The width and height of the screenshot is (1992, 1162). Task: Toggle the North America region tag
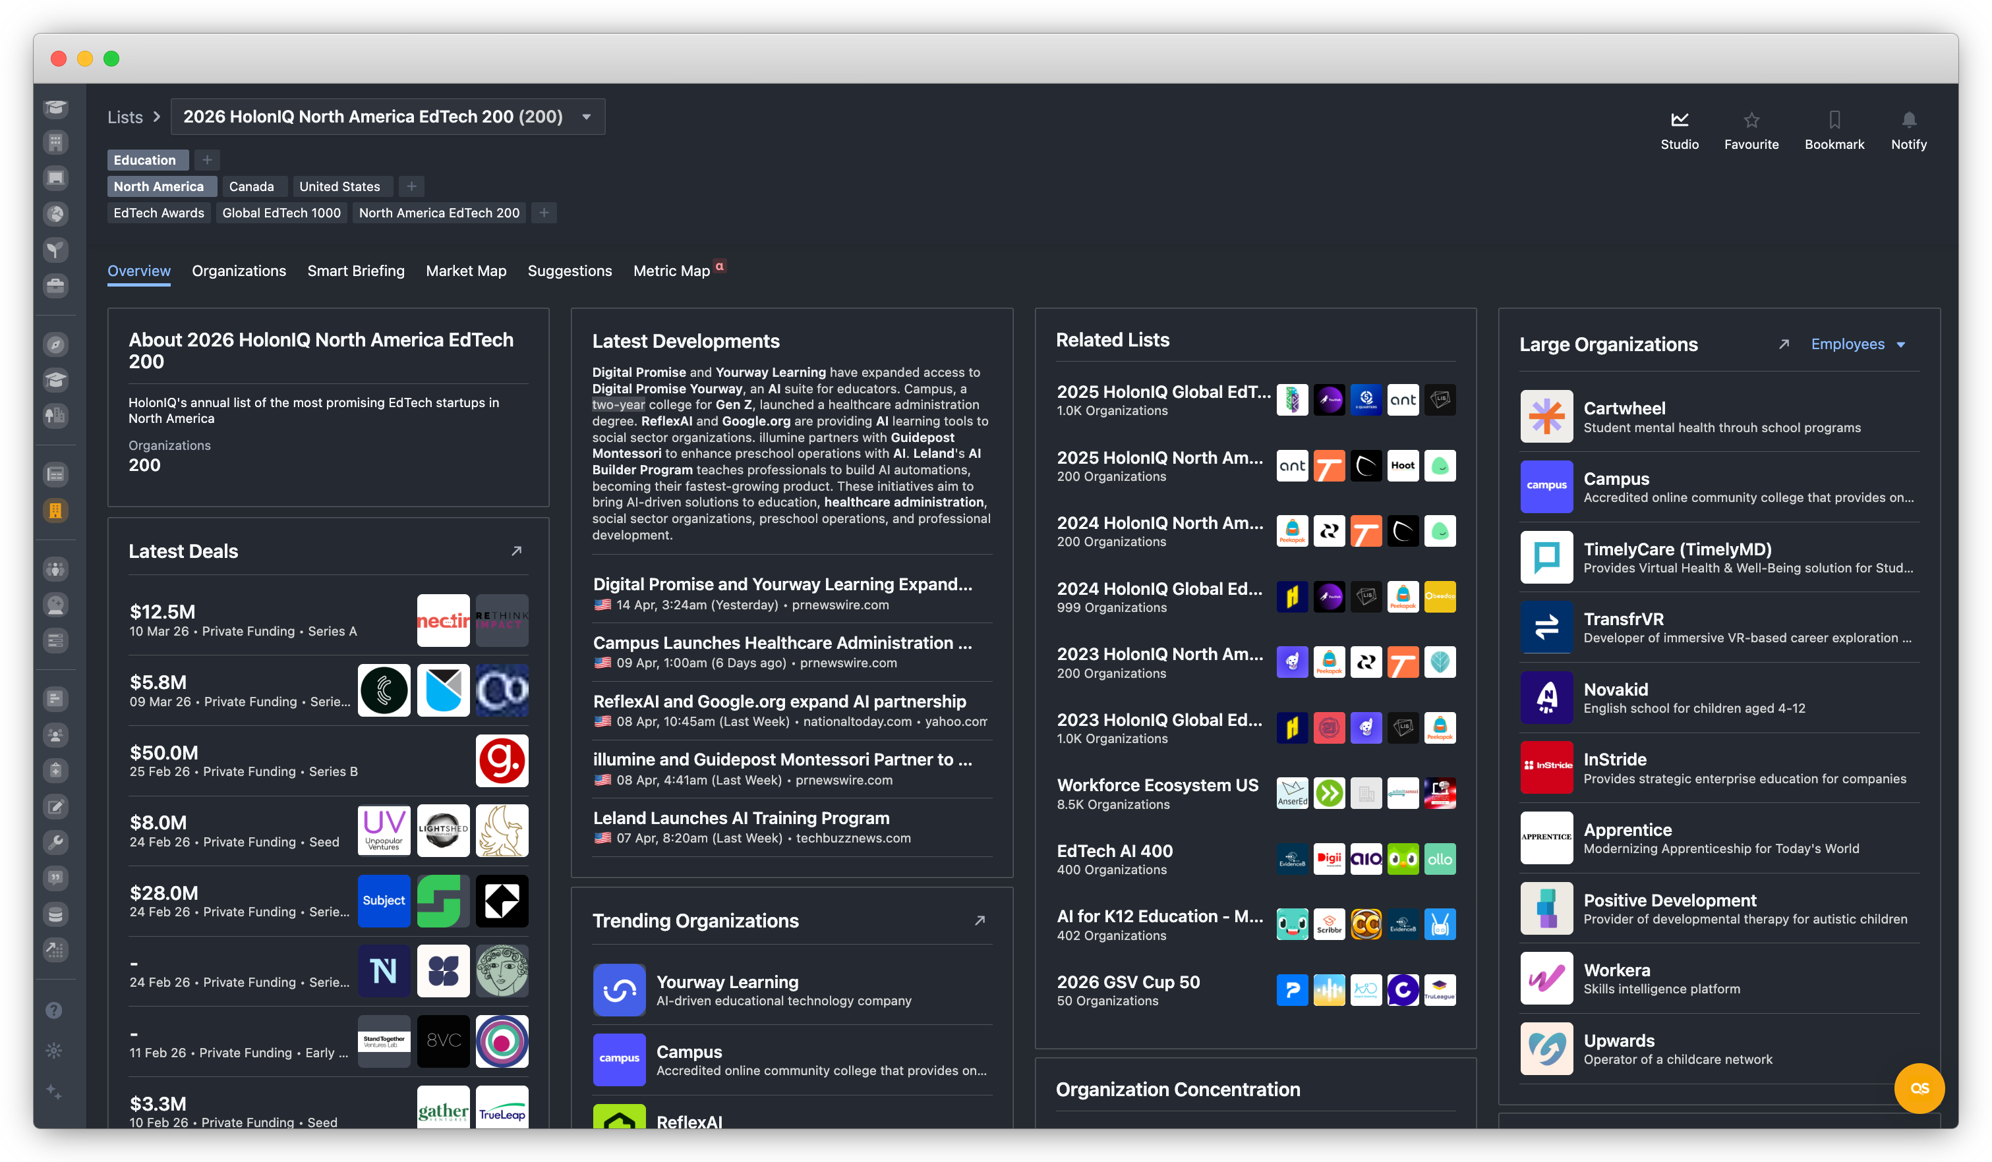coord(159,186)
